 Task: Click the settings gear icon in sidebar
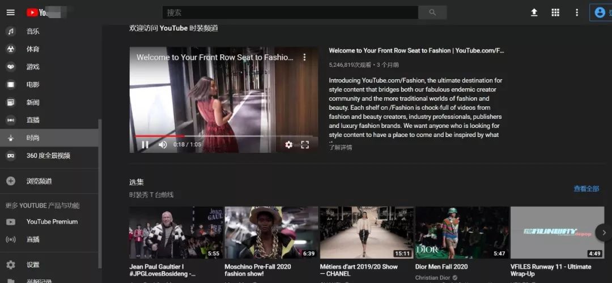pyautogui.click(x=11, y=265)
